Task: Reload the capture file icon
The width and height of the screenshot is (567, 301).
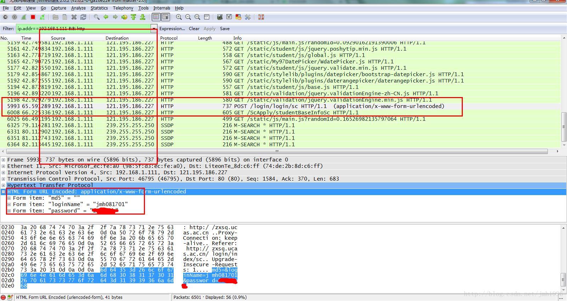Action: pyautogui.click(x=83, y=17)
